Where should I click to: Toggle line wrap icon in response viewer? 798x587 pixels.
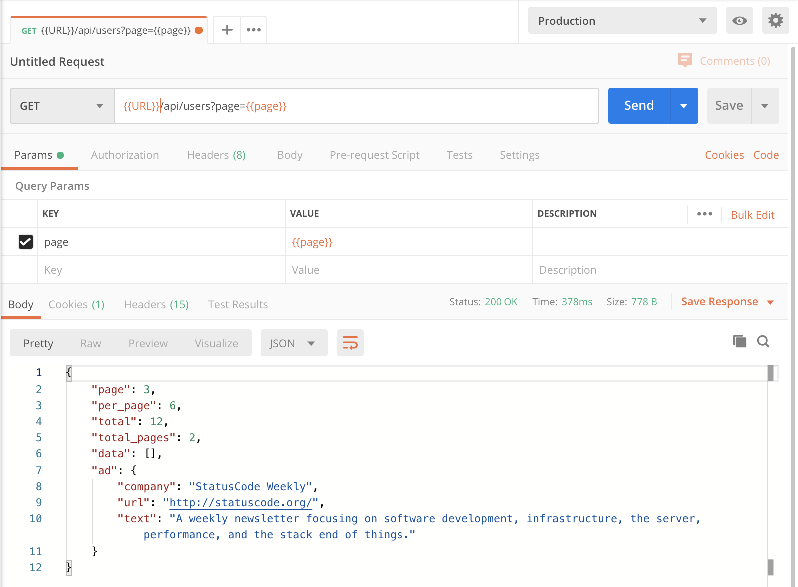tap(350, 343)
